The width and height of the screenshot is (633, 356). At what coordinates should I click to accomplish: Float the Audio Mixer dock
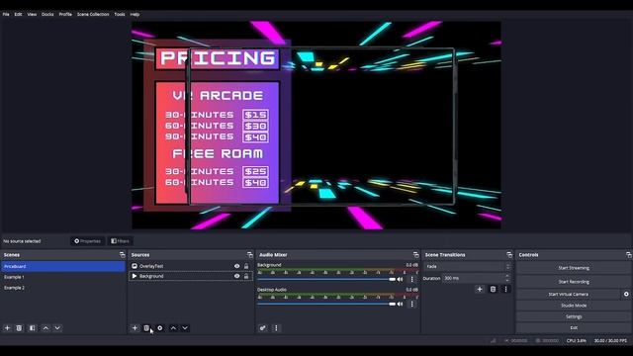tap(415, 255)
